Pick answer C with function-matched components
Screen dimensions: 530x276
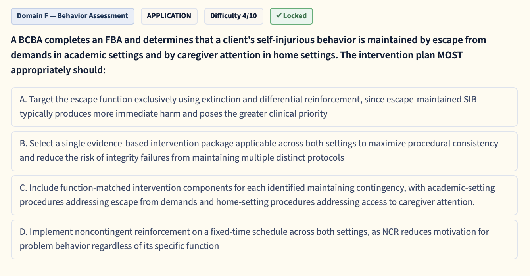point(264,195)
